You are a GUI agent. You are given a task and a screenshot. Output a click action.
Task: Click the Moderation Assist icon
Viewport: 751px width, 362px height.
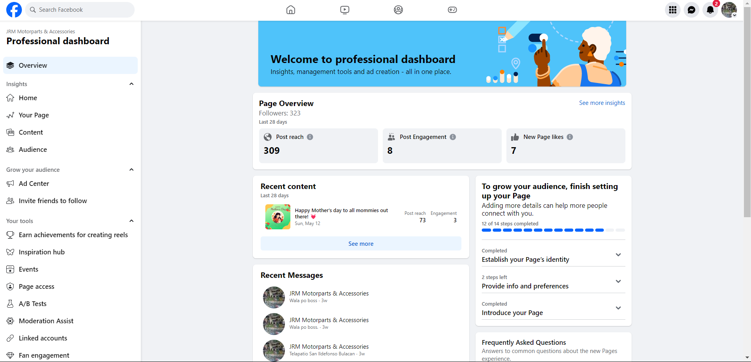tap(10, 321)
